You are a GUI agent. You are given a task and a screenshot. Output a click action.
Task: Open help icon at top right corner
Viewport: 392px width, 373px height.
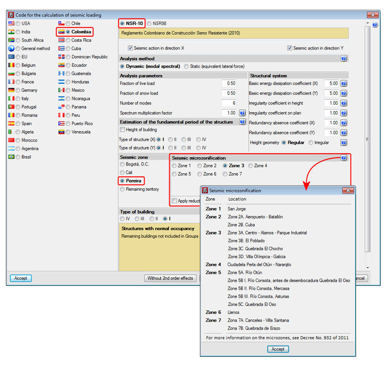375,25
